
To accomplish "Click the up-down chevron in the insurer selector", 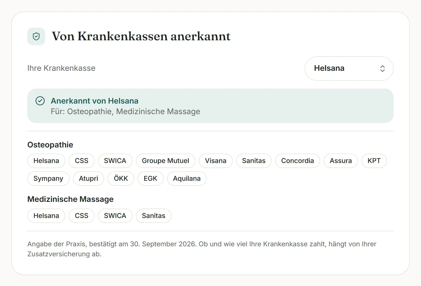I will [382, 69].
